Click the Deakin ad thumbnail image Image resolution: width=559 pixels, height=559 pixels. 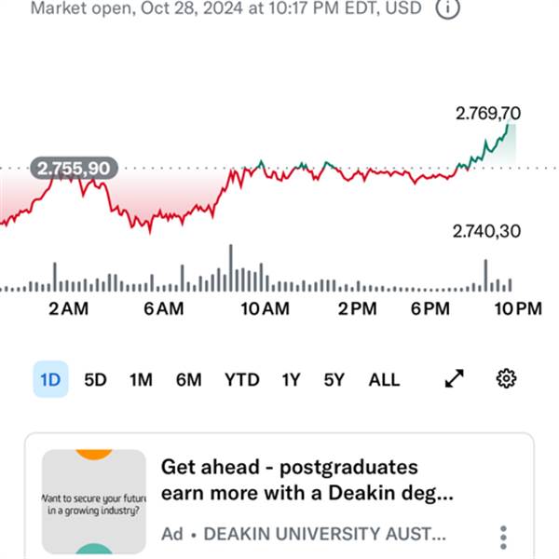94,501
